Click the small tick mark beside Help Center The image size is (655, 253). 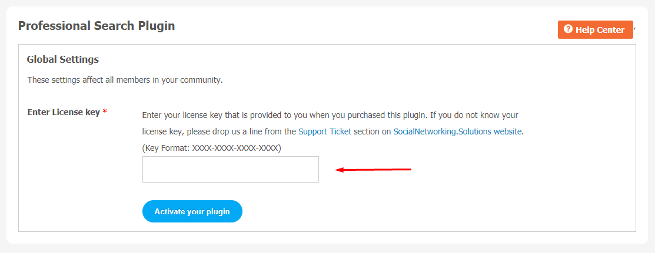pos(634,28)
